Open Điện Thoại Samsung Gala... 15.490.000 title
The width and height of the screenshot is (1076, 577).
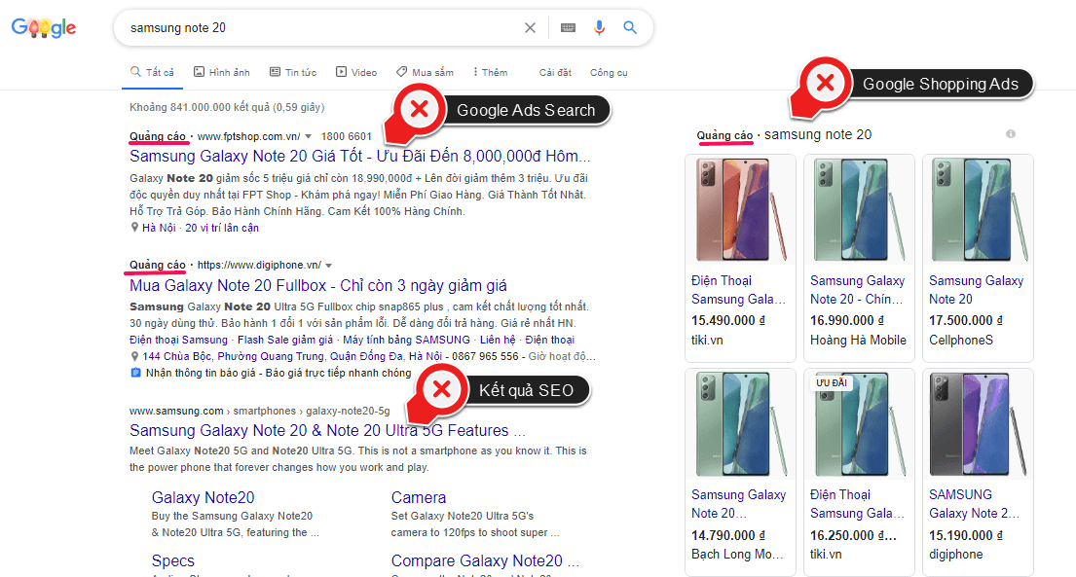738,290
